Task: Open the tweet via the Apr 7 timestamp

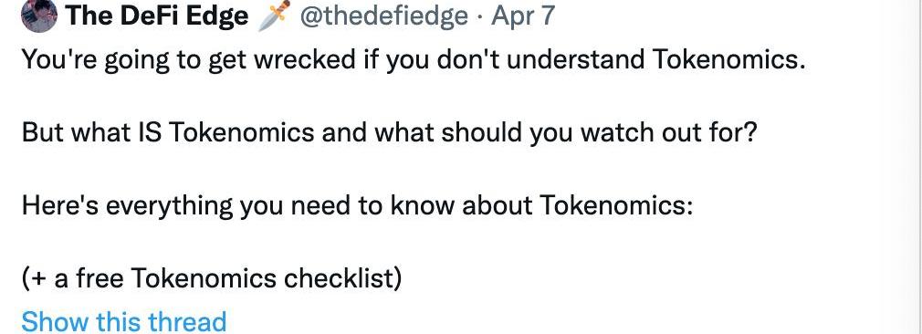Action: (x=523, y=16)
